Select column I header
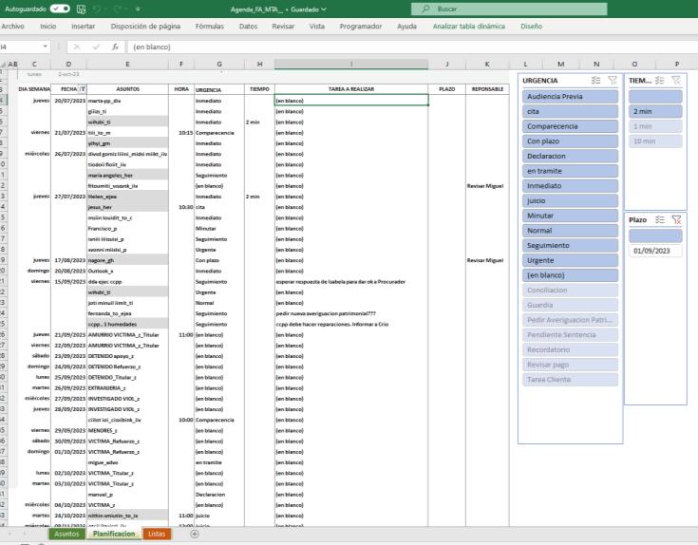The width and height of the screenshot is (698, 545). 351,64
